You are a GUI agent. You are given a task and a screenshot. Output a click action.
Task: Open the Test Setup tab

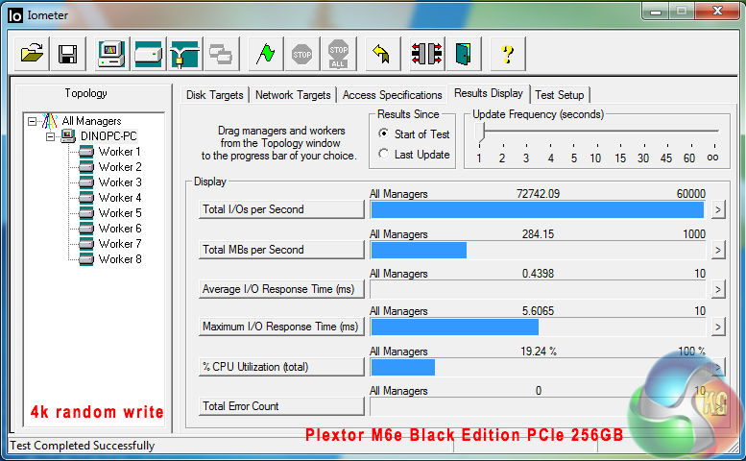coord(560,95)
